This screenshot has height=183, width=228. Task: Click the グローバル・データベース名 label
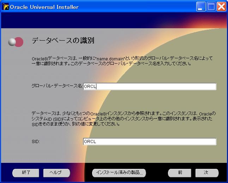click(x=57, y=86)
